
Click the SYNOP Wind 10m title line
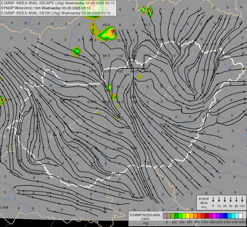(x=46, y=8)
